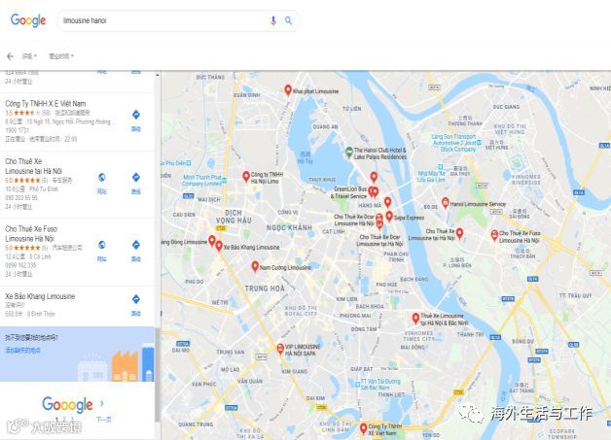Get directions to Cho Thuê Xe Limousine tại Hà Nội
Screen dimensions: 611x440
[x=135, y=183]
